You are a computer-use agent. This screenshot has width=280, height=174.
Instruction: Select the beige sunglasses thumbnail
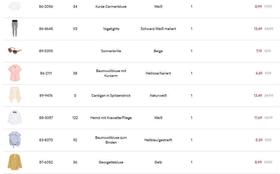click(15, 51)
